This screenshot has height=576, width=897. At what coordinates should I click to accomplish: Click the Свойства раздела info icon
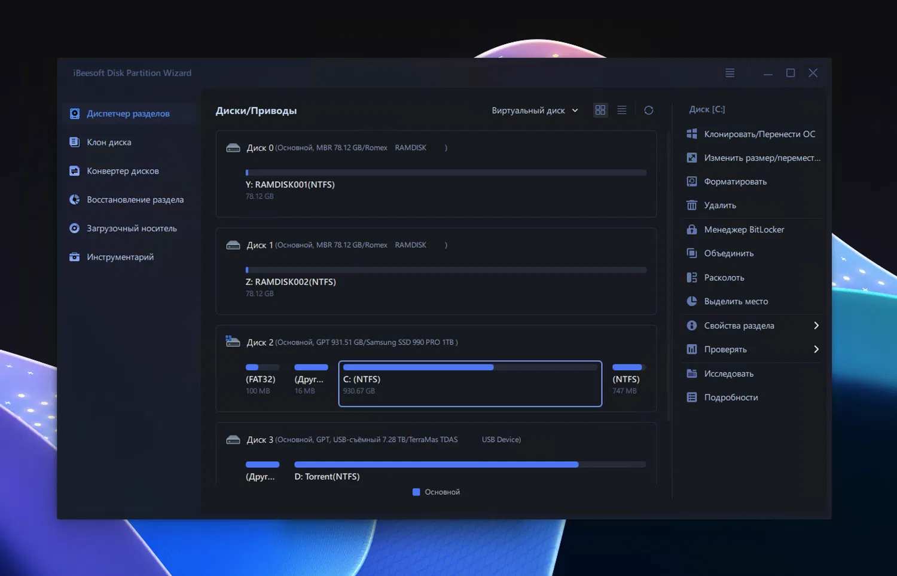click(692, 326)
